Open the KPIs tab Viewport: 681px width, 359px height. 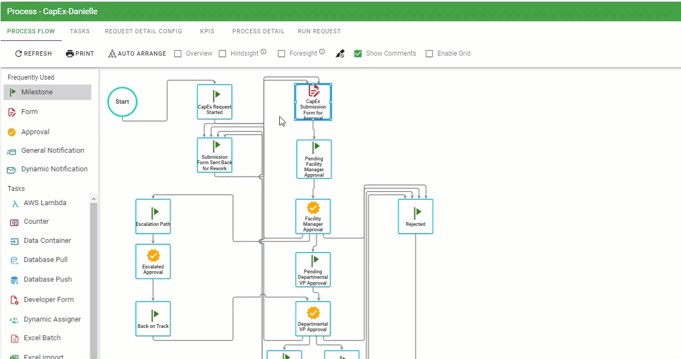(207, 31)
